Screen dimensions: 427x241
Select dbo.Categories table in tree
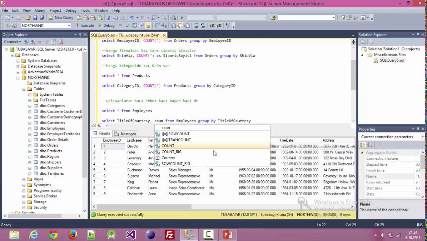coord(52,106)
